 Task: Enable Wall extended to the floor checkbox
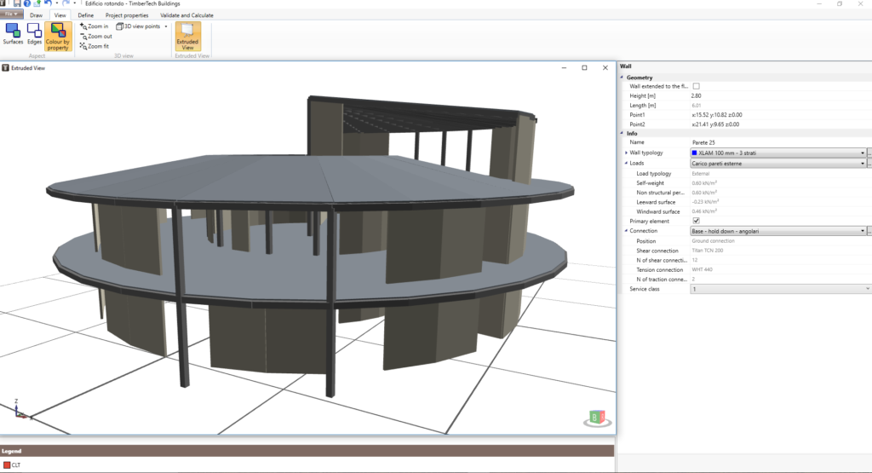click(x=696, y=86)
